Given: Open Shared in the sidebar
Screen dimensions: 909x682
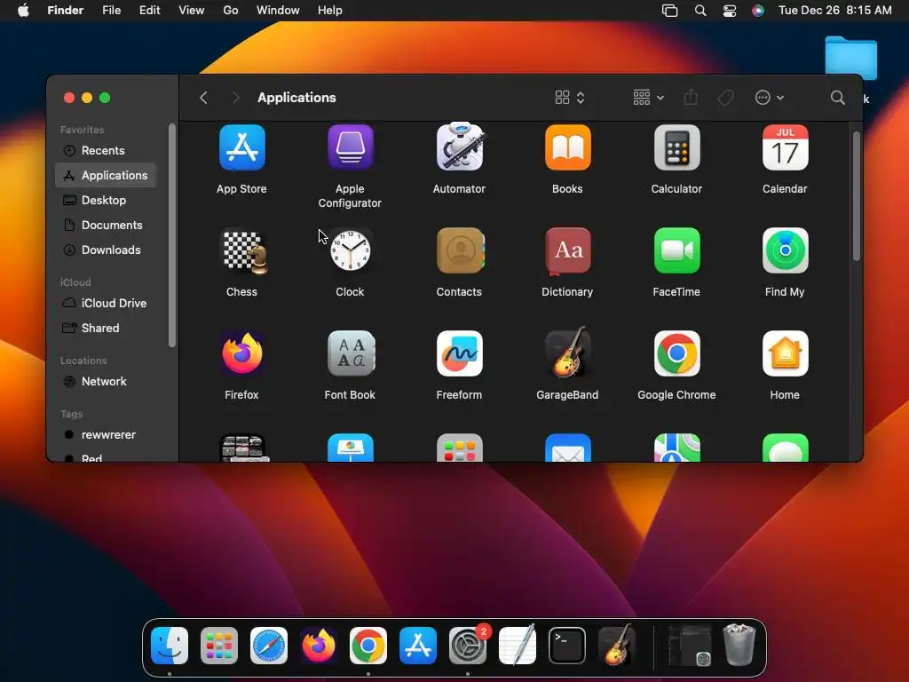Looking at the screenshot, I should click(x=106, y=329).
